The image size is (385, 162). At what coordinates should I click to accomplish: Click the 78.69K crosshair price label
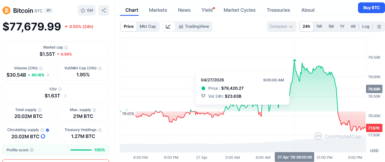374,89
